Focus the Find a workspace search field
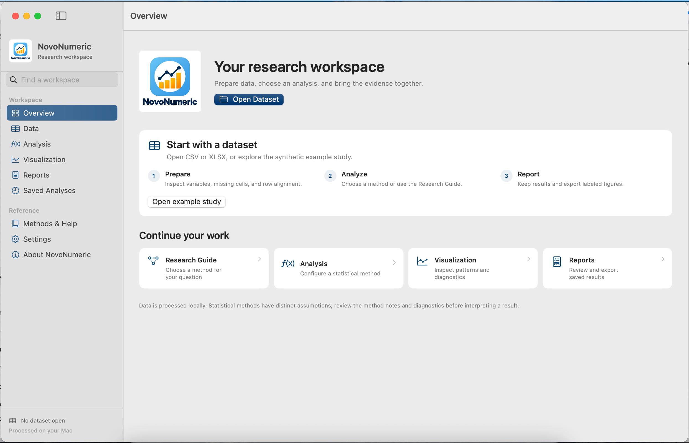The image size is (689, 443). click(x=62, y=80)
